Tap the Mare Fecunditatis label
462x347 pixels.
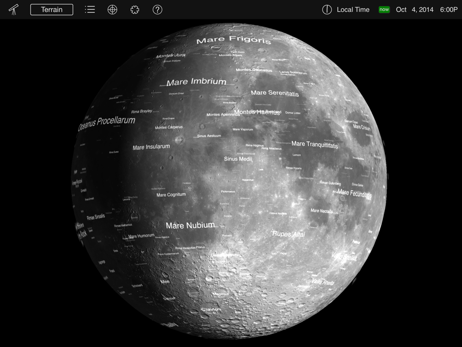(x=355, y=193)
